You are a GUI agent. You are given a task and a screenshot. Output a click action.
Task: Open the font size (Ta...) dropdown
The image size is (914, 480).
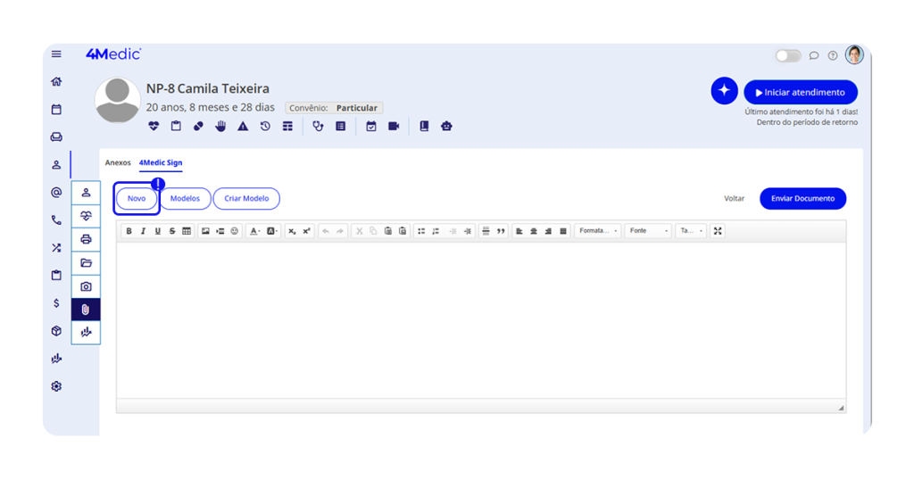point(692,231)
